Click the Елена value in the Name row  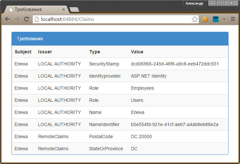(x=138, y=112)
